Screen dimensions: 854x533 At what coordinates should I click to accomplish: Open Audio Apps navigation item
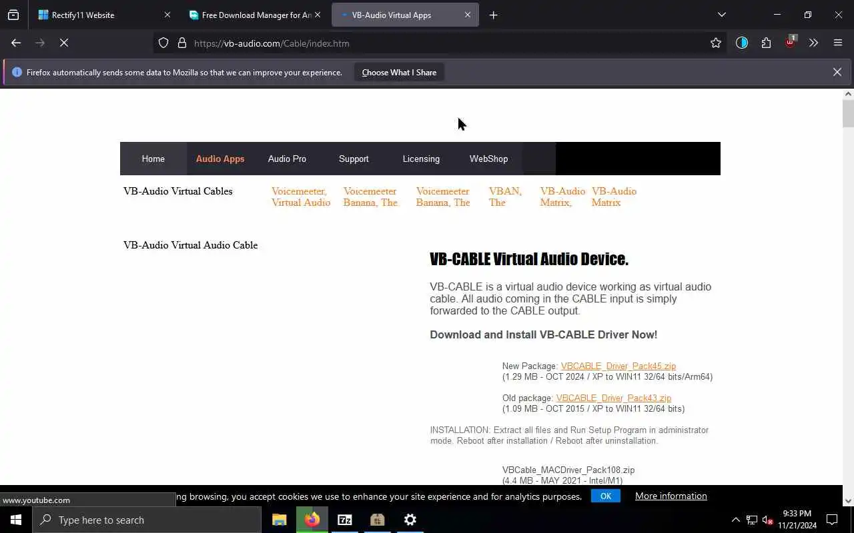(x=220, y=159)
